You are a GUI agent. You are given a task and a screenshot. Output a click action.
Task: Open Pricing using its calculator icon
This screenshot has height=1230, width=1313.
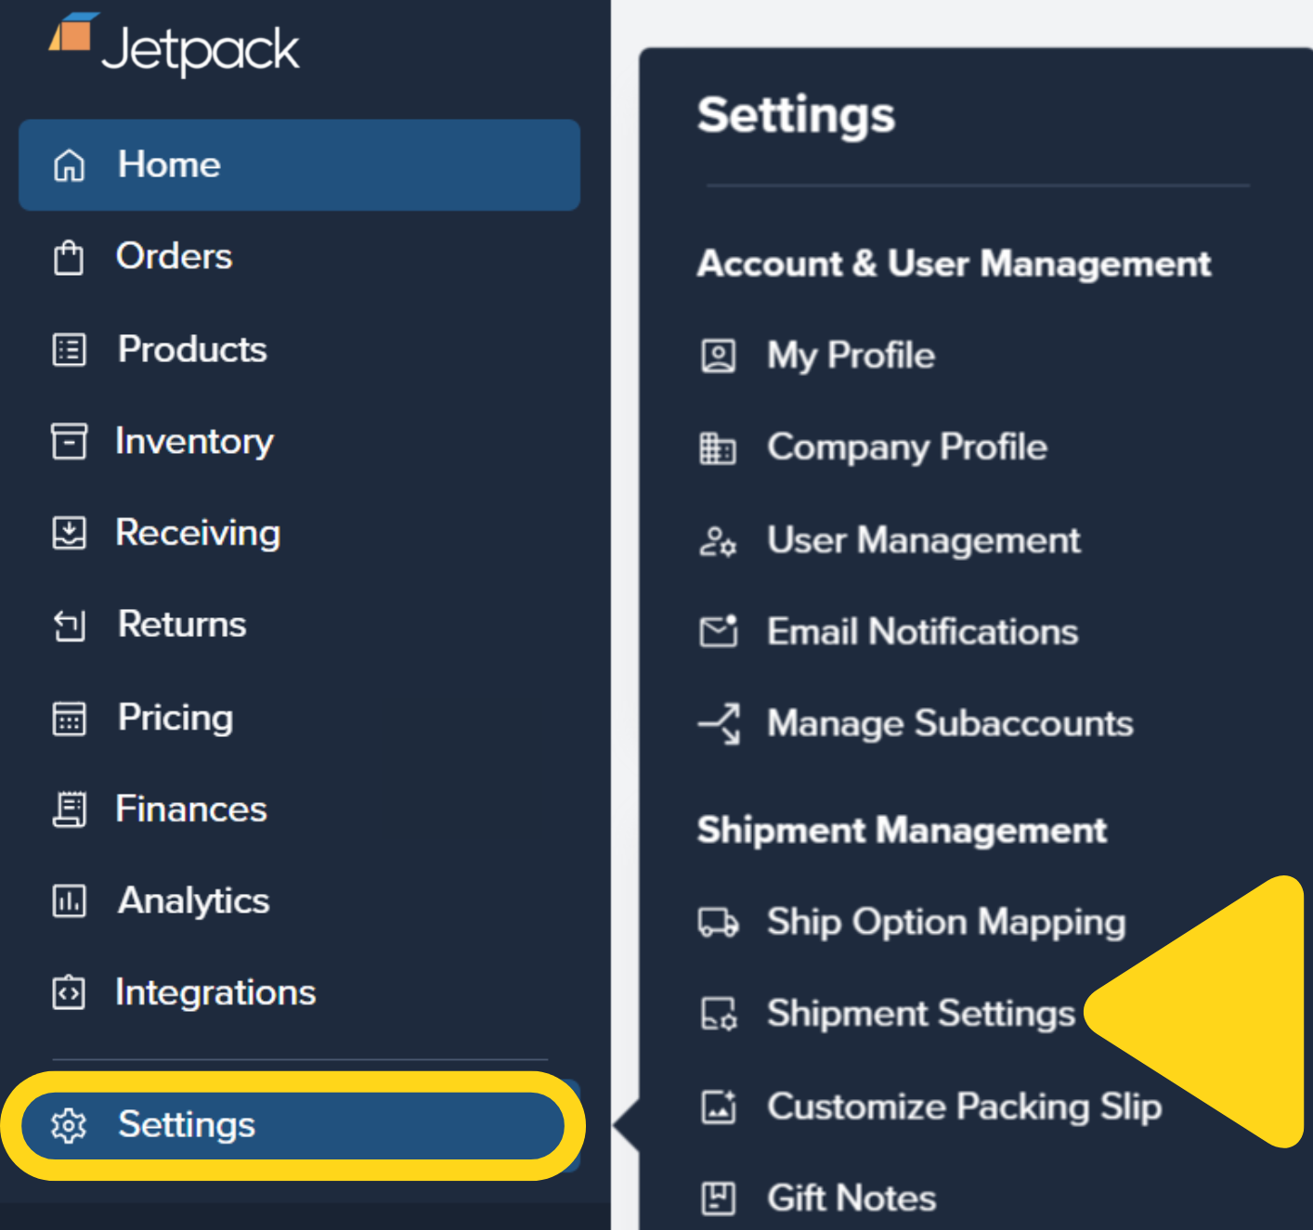69,717
